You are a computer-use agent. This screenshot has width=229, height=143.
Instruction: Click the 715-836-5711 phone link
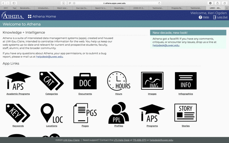coord(140,140)
